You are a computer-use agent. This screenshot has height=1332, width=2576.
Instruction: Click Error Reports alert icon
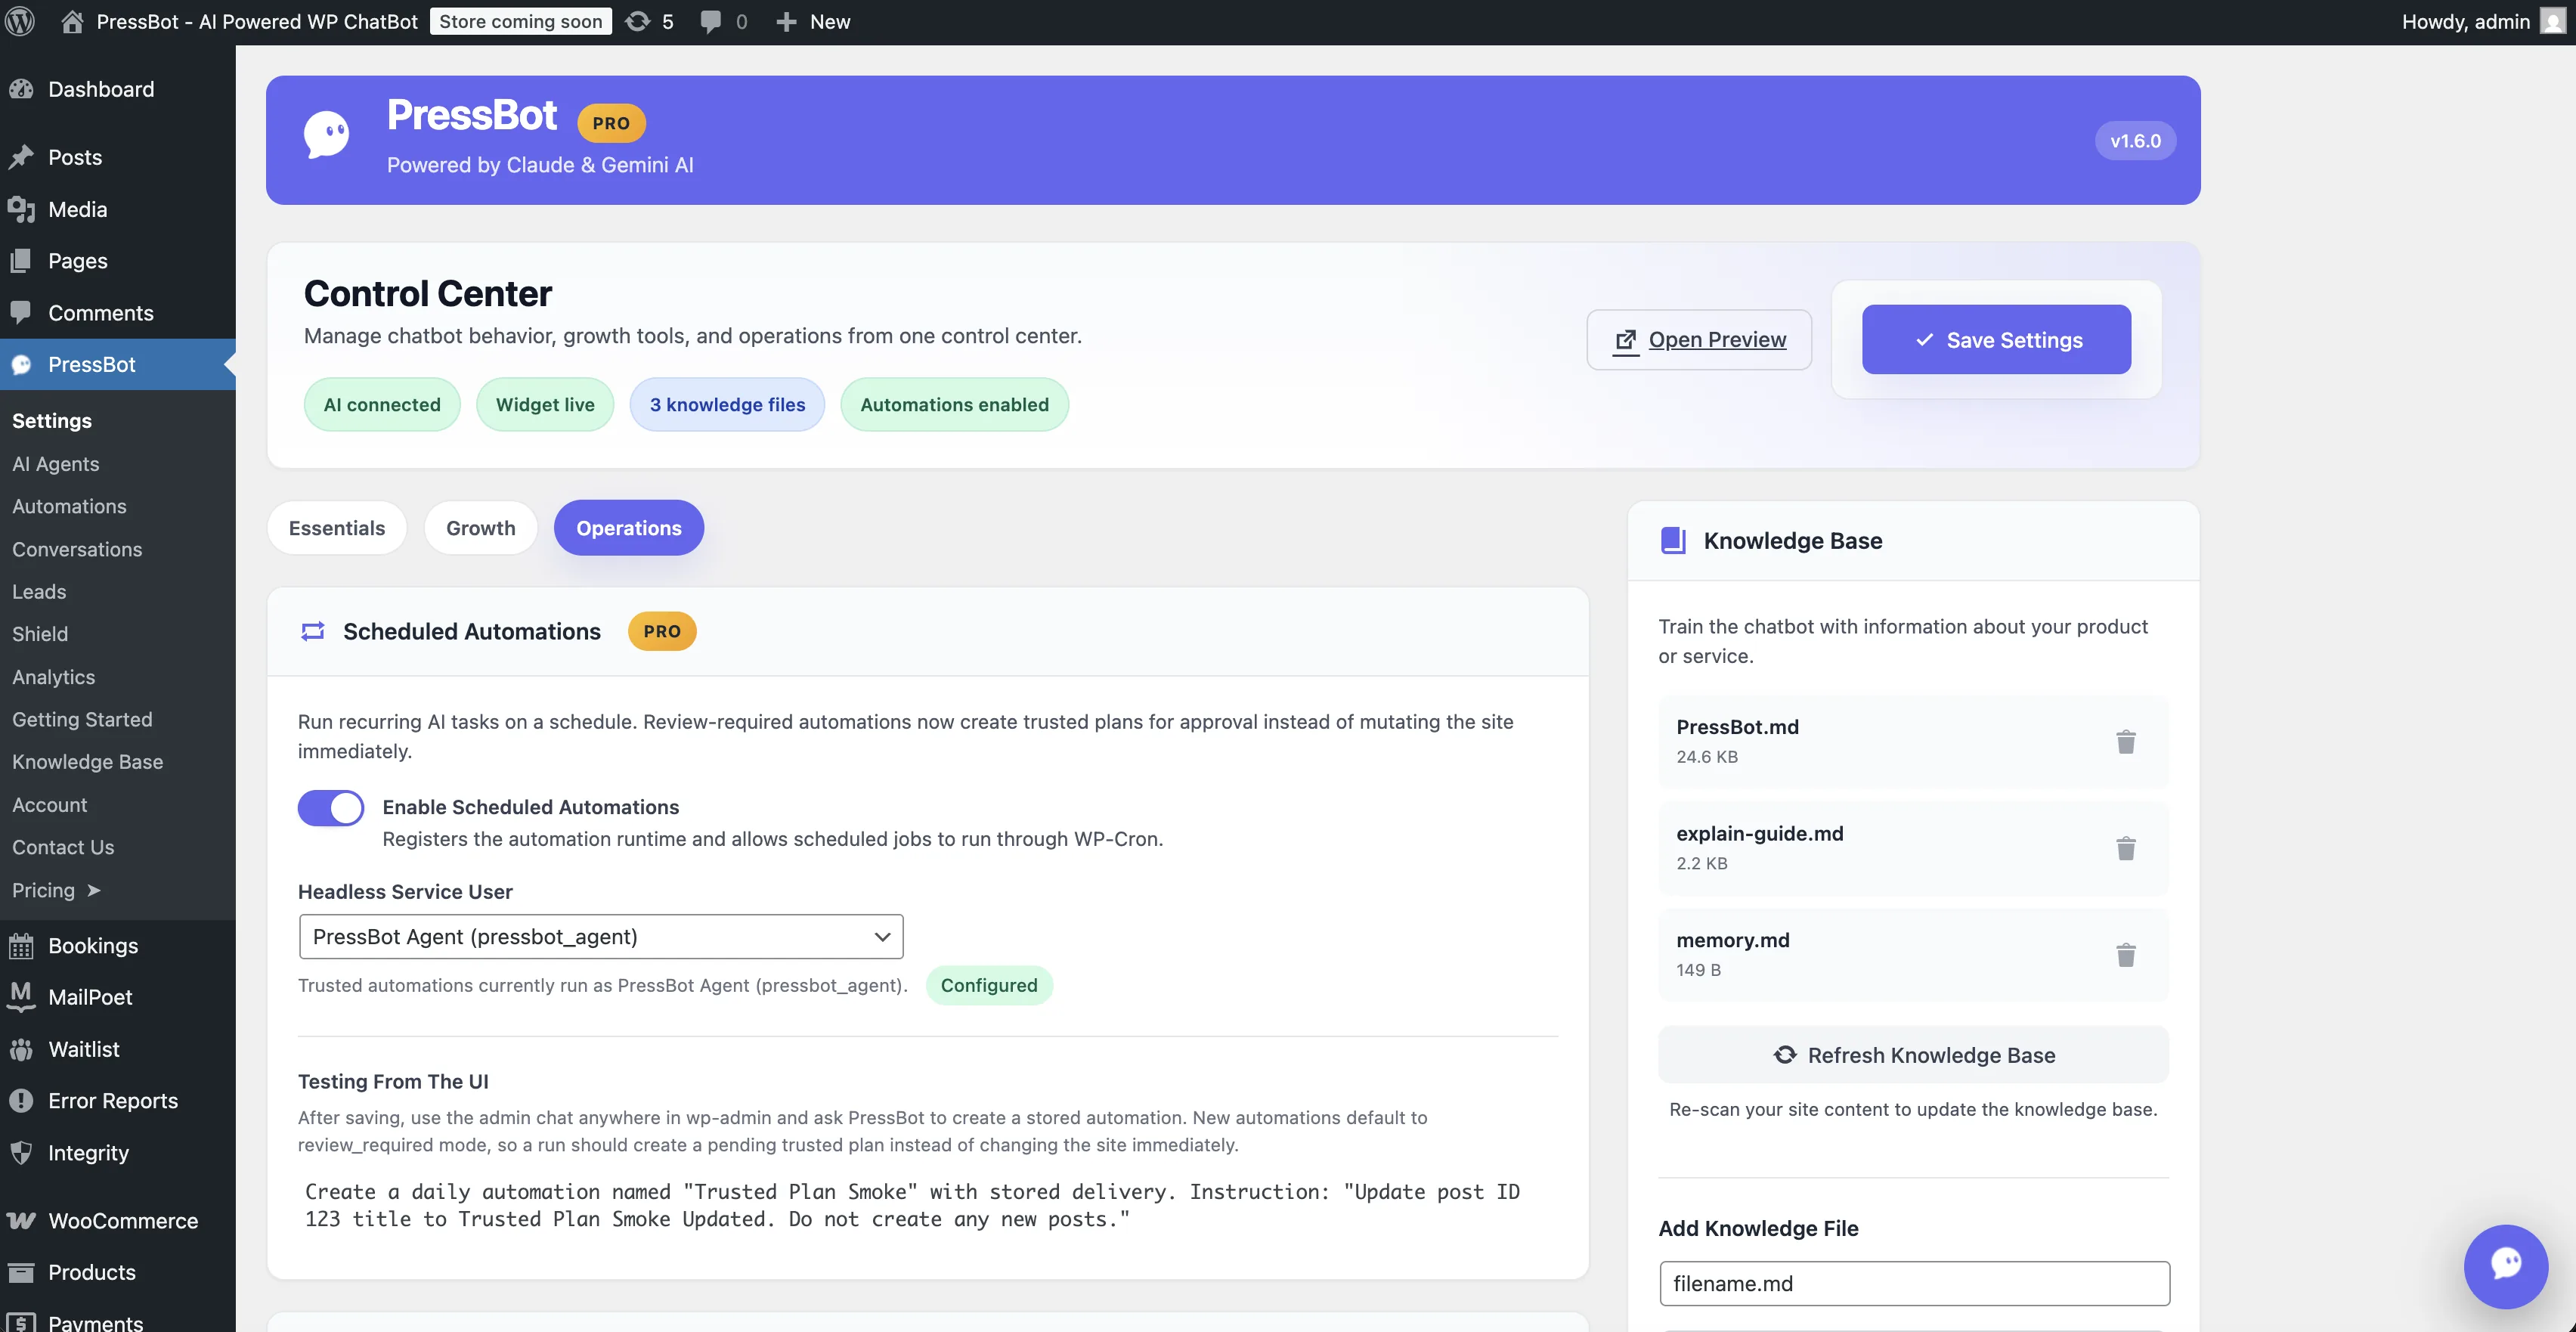click(21, 1101)
